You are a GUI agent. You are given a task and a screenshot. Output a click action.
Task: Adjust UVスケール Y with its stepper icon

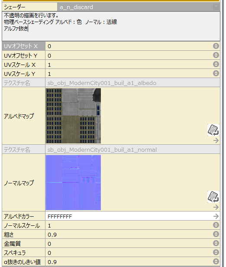[x=216, y=73]
